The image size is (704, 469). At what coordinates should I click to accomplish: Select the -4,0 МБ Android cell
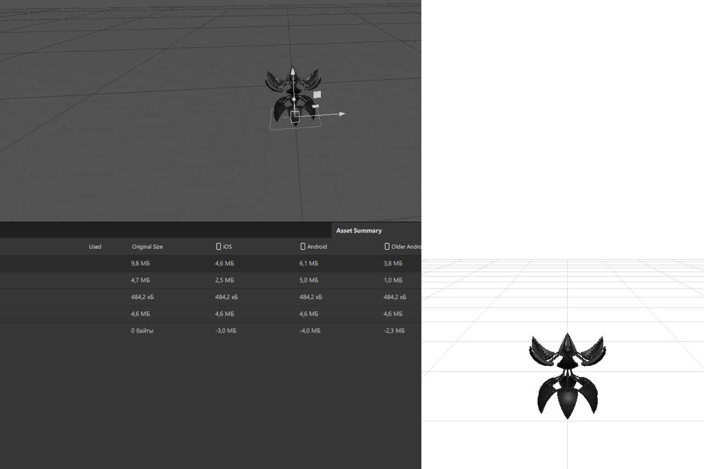(310, 330)
